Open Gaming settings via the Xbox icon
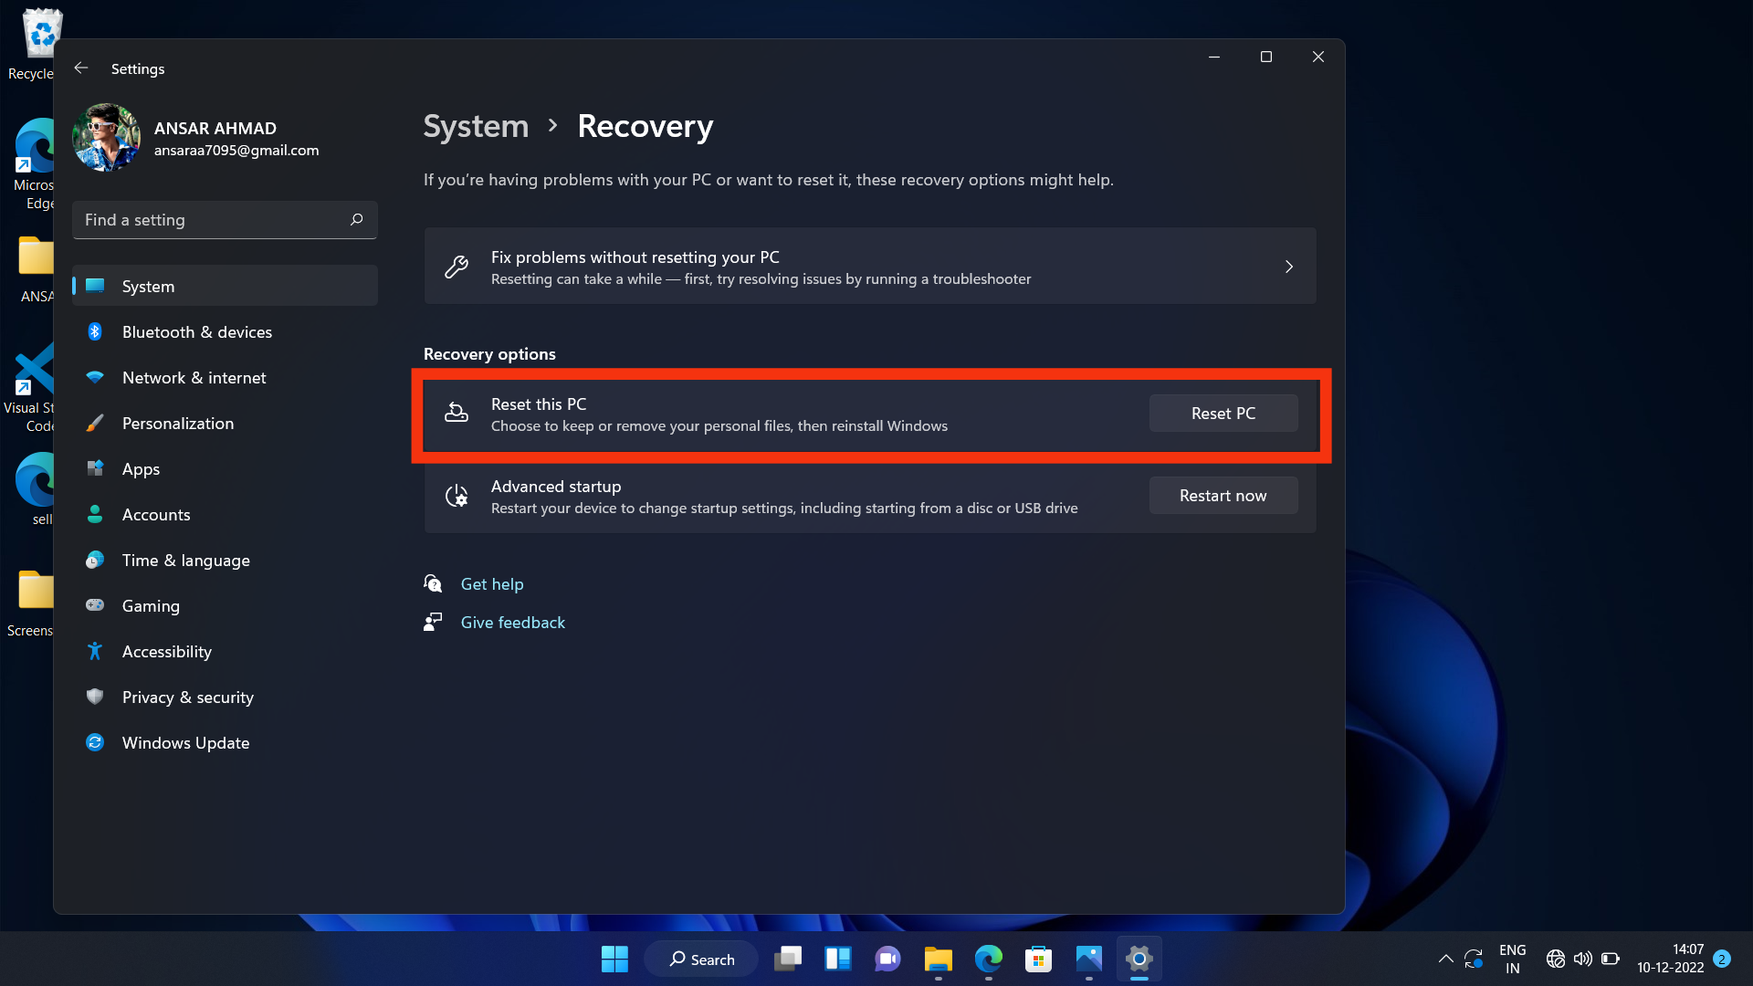This screenshot has height=986, width=1753. (96, 605)
